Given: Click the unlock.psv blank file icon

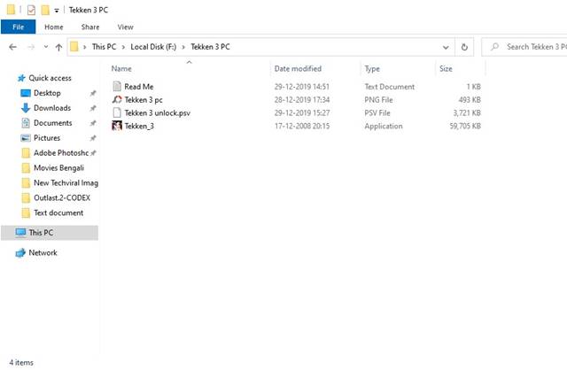Looking at the screenshot, I should point(117,112).
